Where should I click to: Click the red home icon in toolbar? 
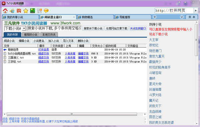(x=5, y=11)
